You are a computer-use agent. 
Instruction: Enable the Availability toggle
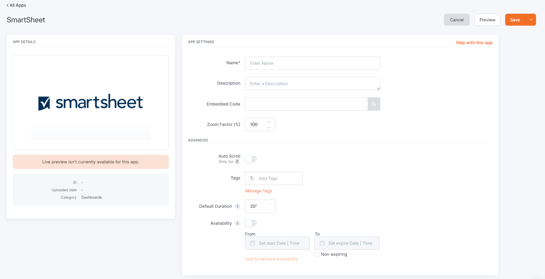coord(251,223)
